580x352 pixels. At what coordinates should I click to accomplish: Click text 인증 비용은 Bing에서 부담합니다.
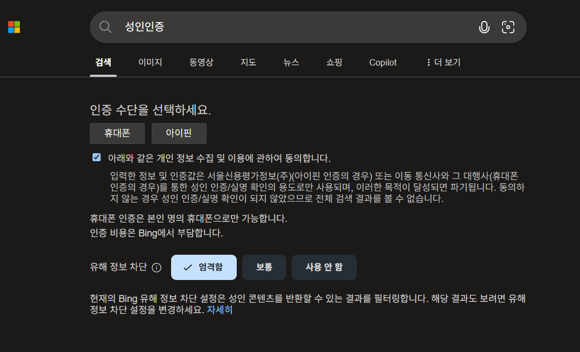click(x=157, y=233)
